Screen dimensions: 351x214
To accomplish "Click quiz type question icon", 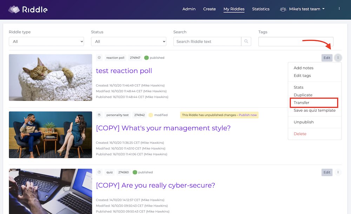I will click(x=99, y=172).
